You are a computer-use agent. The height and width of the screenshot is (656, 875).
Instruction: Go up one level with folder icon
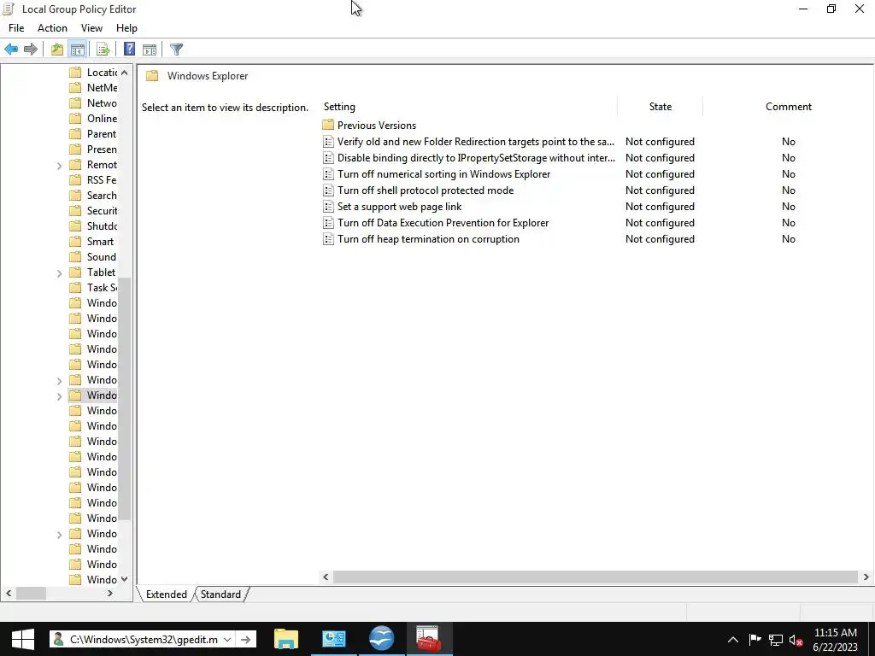point(57,50)
